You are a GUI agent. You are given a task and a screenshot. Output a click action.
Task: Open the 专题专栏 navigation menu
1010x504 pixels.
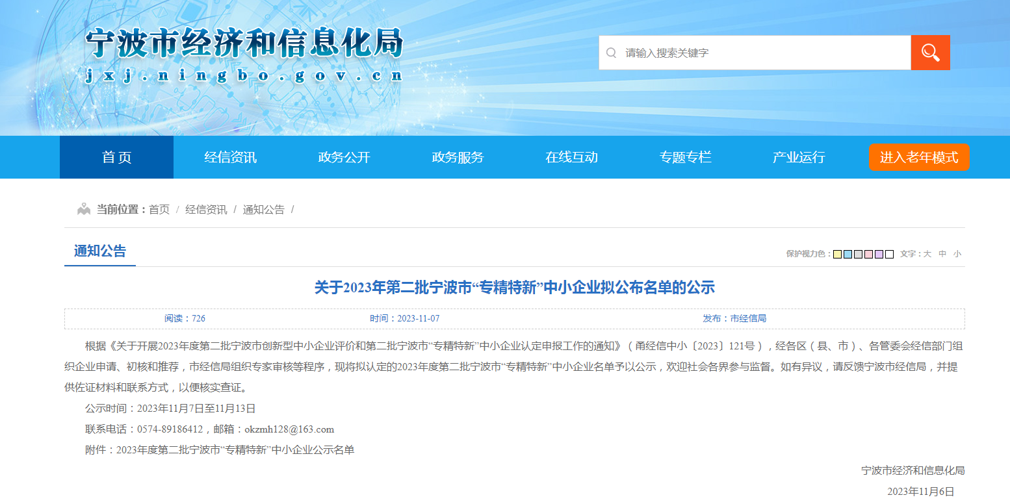point(686,157)
